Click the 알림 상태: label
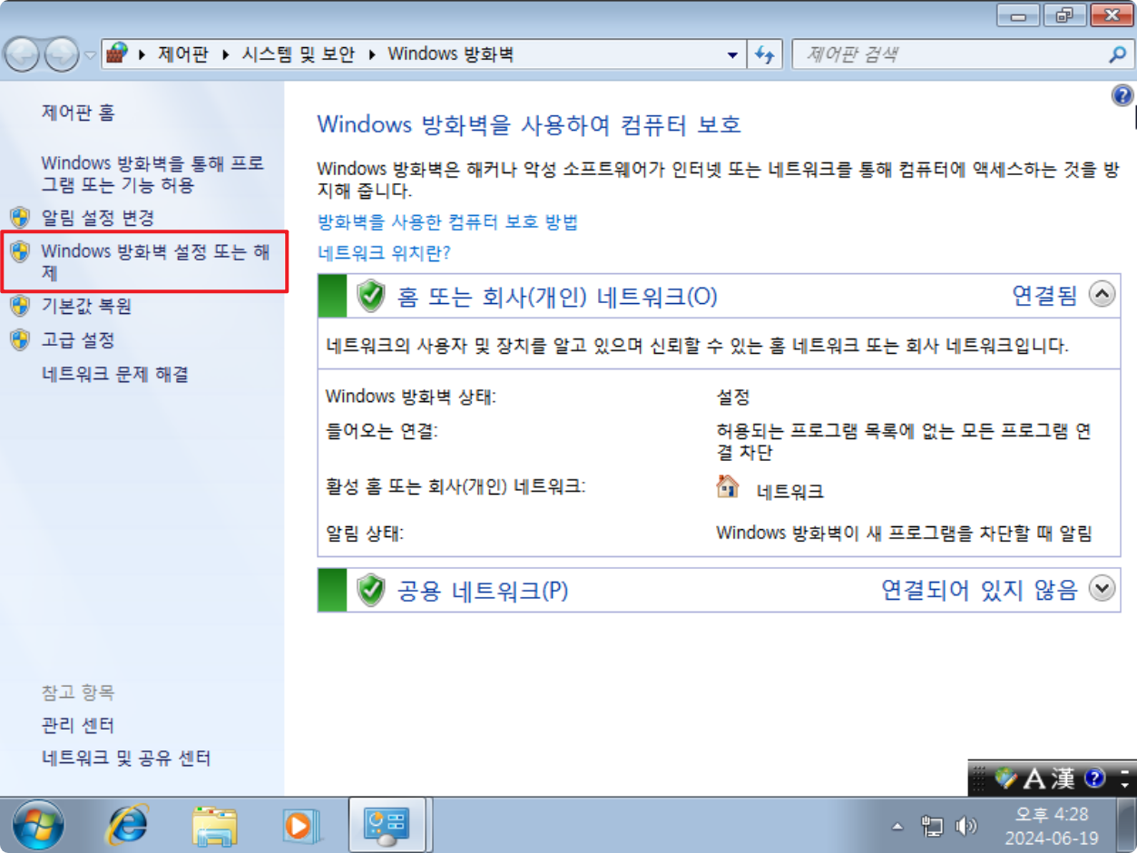The width and height of the screenshot is (1137, 853). point(365,533)
